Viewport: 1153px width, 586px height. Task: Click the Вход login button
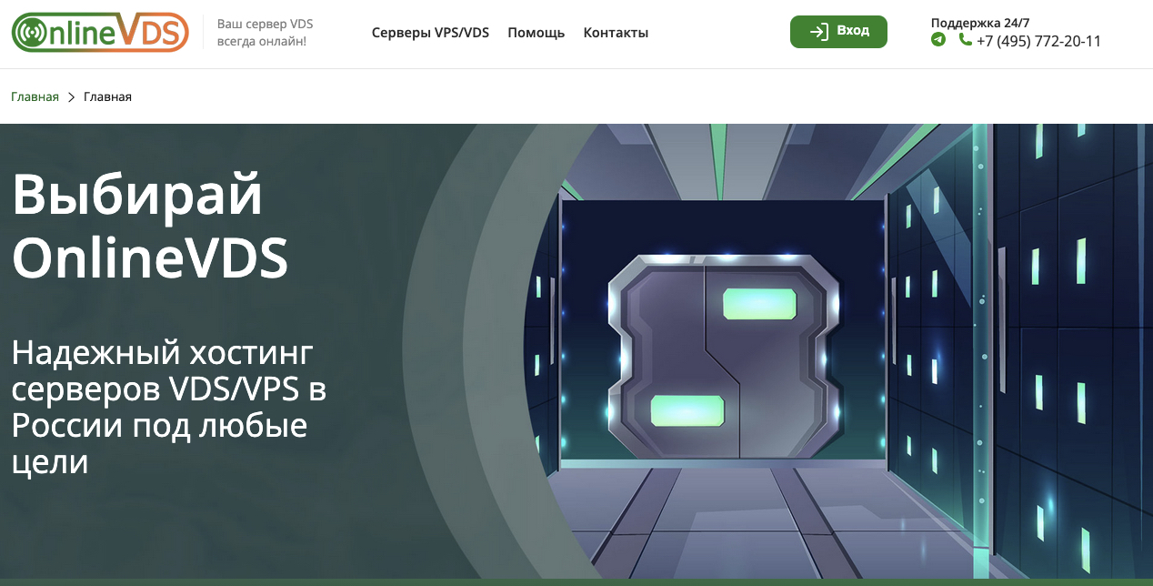[838, 31]
